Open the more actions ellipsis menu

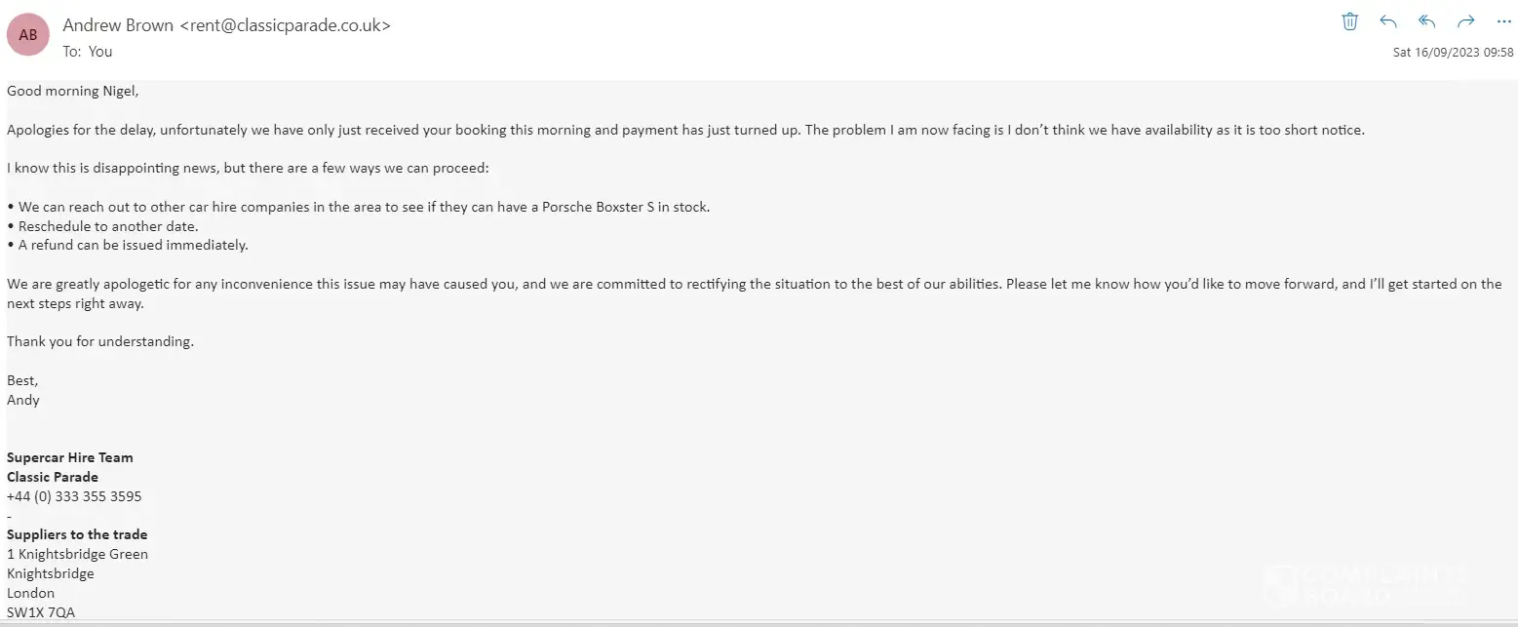click(1503, 21)
